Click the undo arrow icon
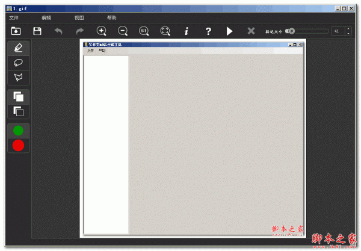Screen dimensions: 361x251 [58, 31]
